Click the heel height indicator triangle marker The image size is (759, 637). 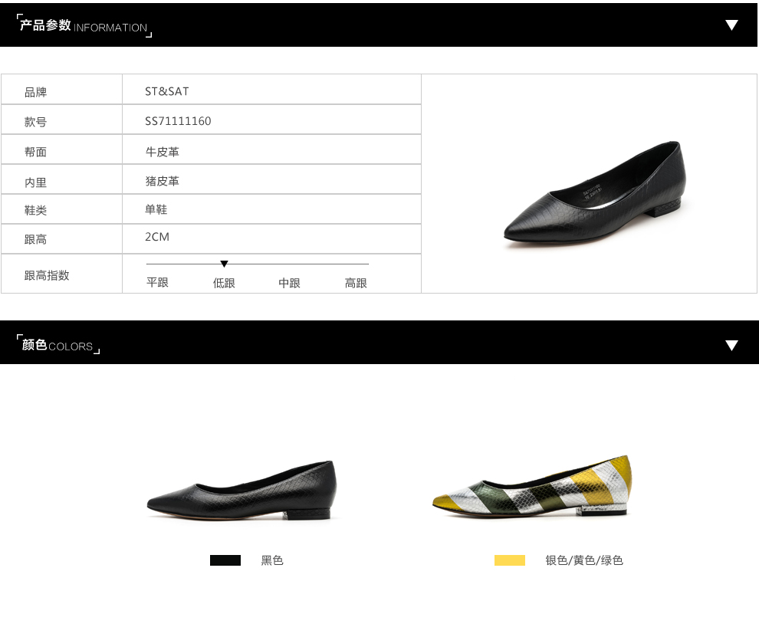pyautogui.click(x=224, y=264)
